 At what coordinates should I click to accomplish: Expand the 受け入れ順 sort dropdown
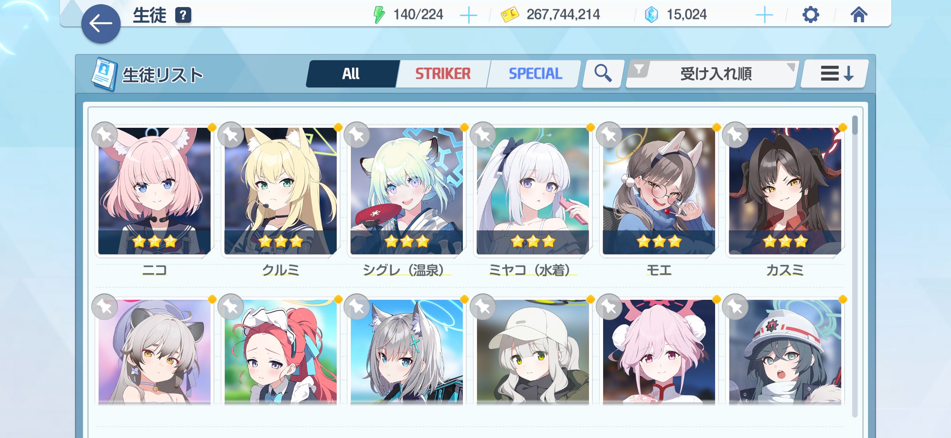pos(712,74)
